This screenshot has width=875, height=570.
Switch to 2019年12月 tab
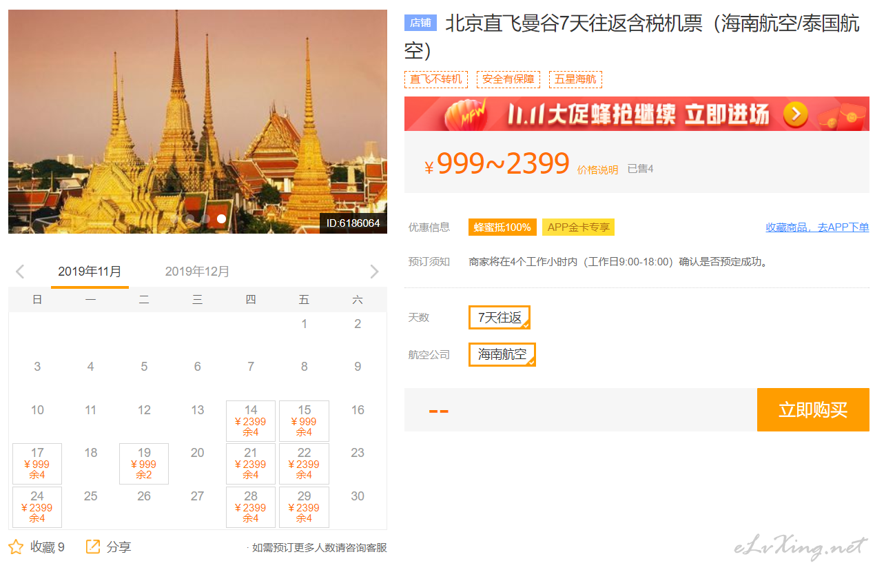tap(197, 272)
